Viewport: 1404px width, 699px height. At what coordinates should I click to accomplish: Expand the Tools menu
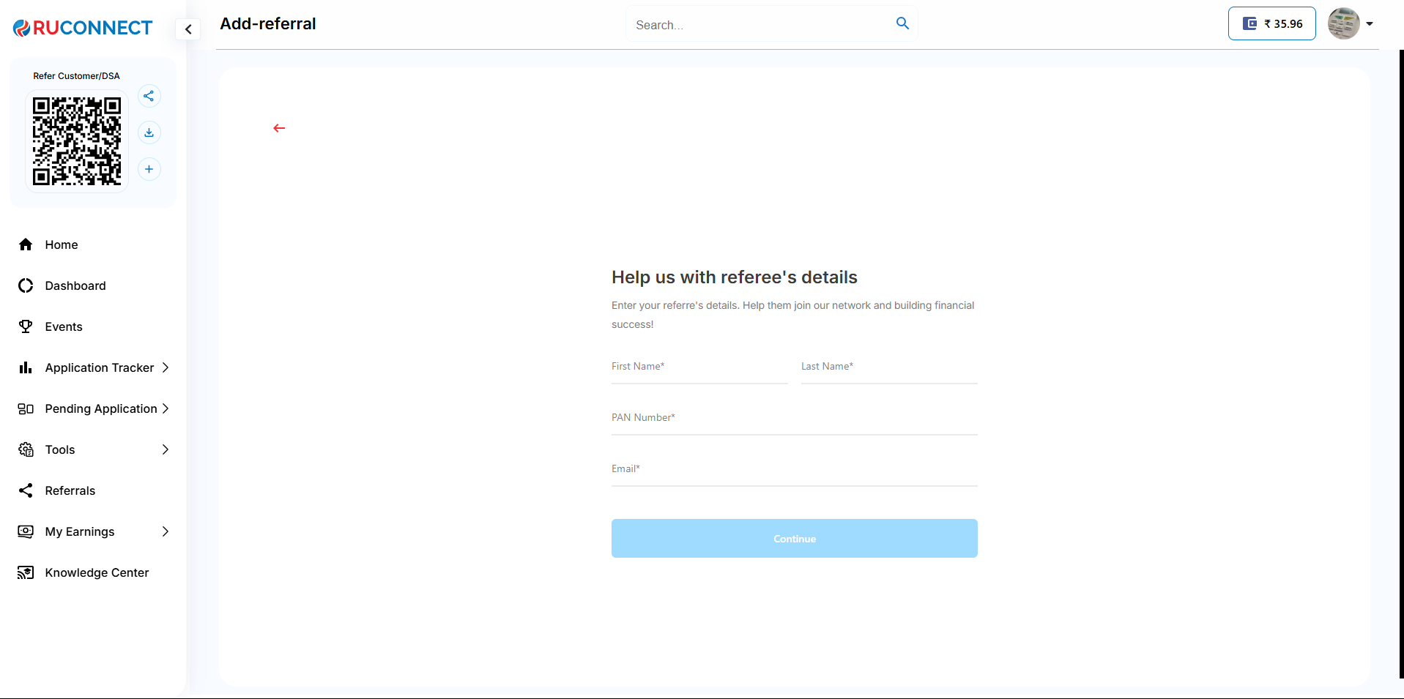166,449
